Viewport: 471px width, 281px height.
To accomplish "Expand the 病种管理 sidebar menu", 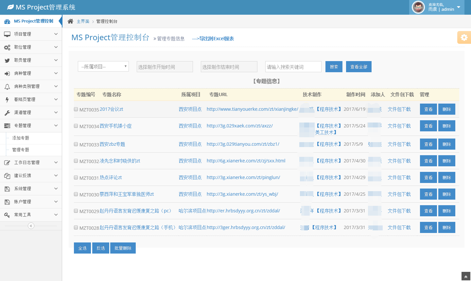I will 31,73.
